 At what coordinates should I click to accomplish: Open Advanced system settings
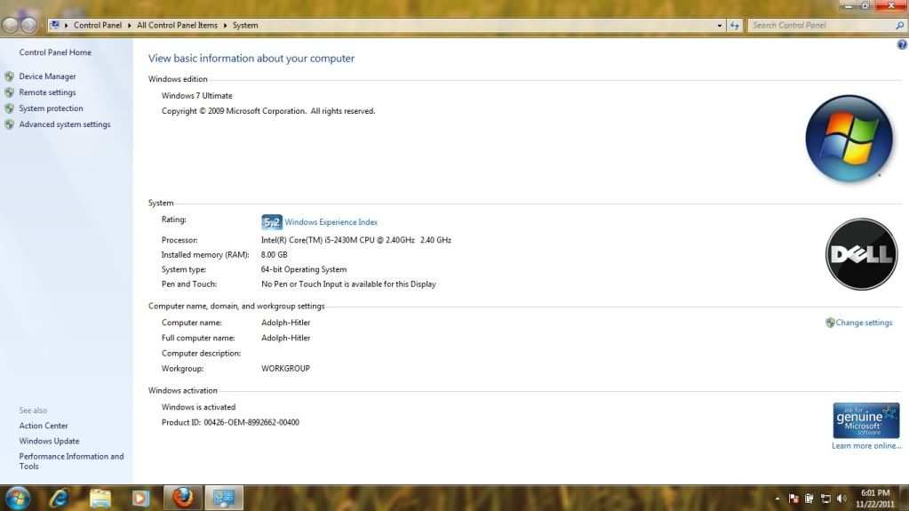[65, 124]
